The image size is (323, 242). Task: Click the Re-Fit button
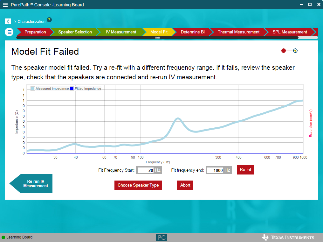(245, 170)
